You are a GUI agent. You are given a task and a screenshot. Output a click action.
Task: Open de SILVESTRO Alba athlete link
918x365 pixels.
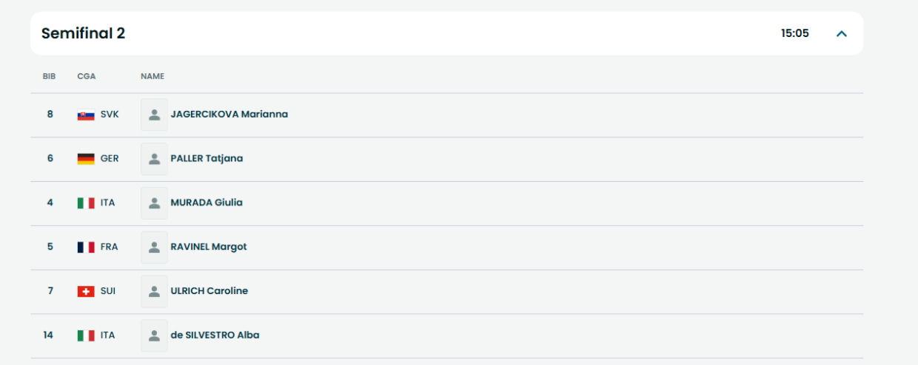(x=215, y=335)
